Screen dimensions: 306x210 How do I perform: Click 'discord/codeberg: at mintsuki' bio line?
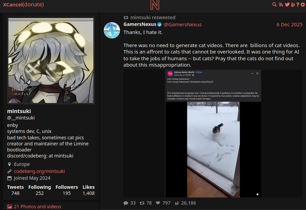coord(40,156)
